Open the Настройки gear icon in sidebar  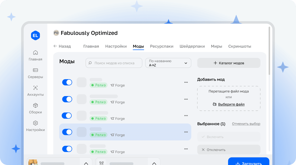35,123
